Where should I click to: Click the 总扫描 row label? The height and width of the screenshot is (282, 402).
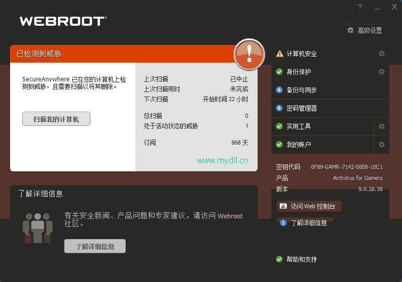(x=153, y=116)
